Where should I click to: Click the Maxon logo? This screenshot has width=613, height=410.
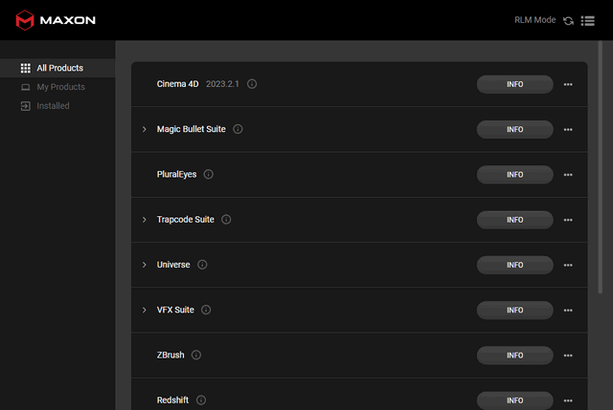(56, 19)
